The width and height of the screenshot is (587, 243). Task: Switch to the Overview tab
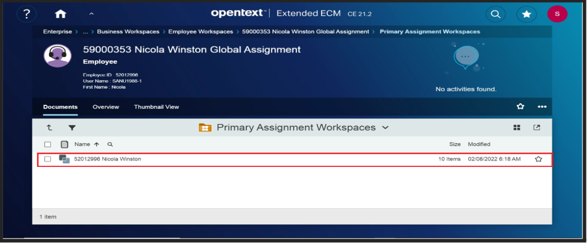[106, 107]
